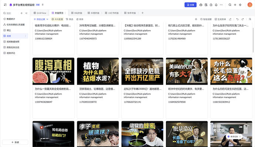Viewport: 255px width, 147px height.
Task: Click 添加记录 to add a record
Action: 39,19
